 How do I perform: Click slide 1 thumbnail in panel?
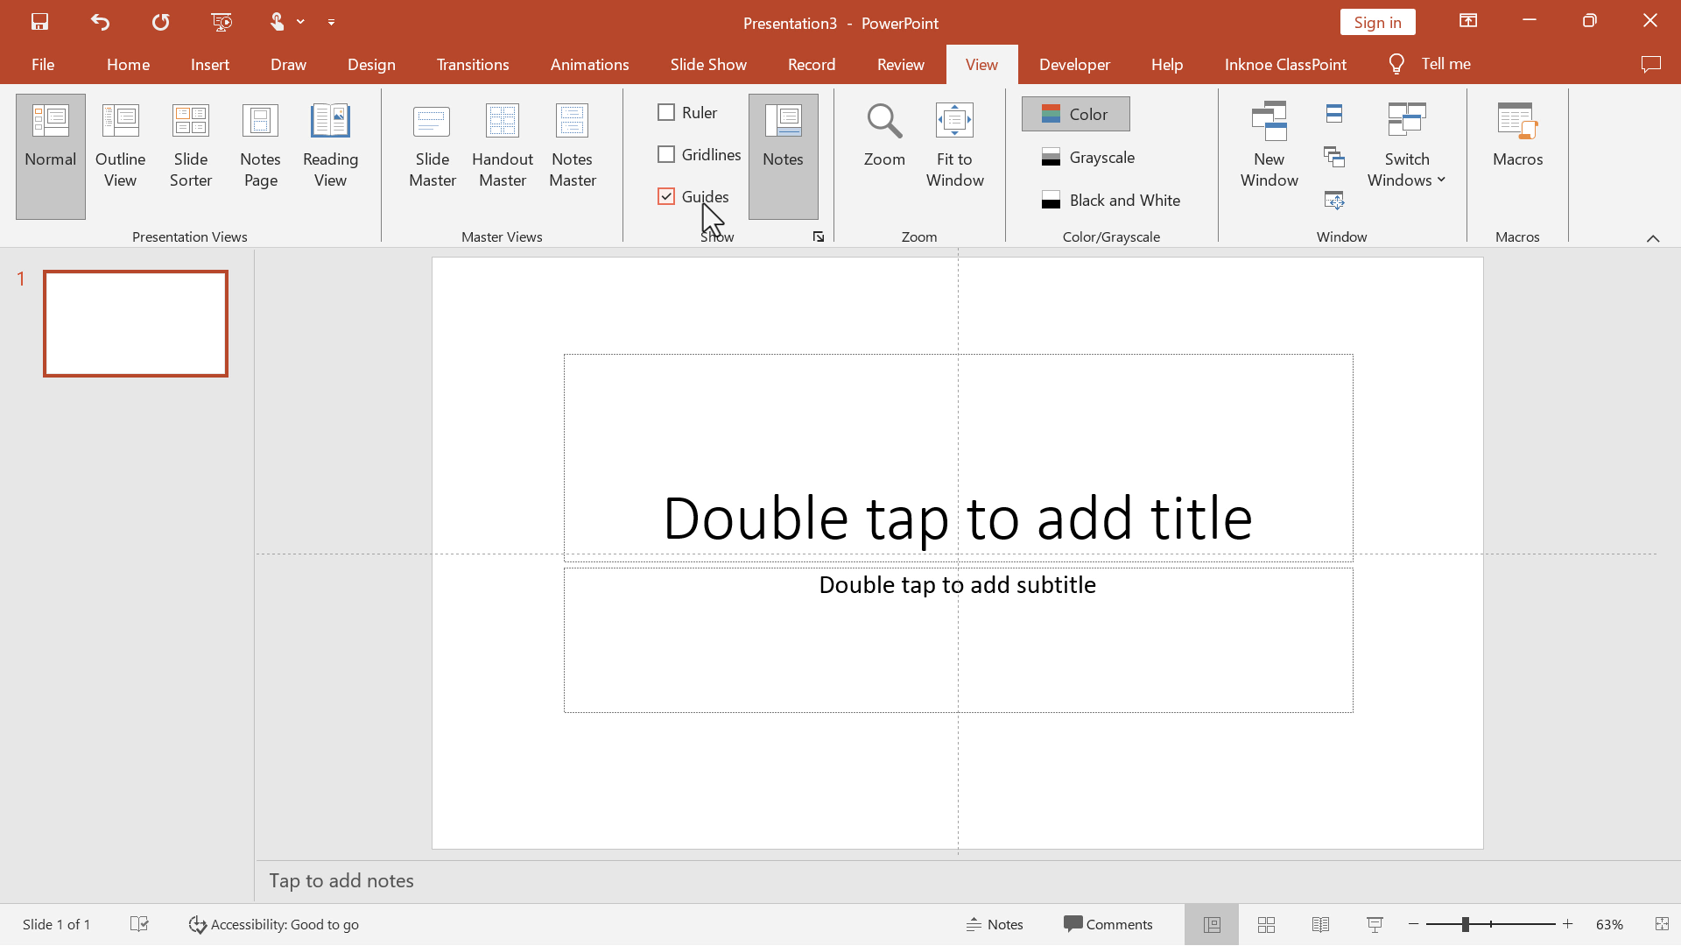tap(134, 322)
